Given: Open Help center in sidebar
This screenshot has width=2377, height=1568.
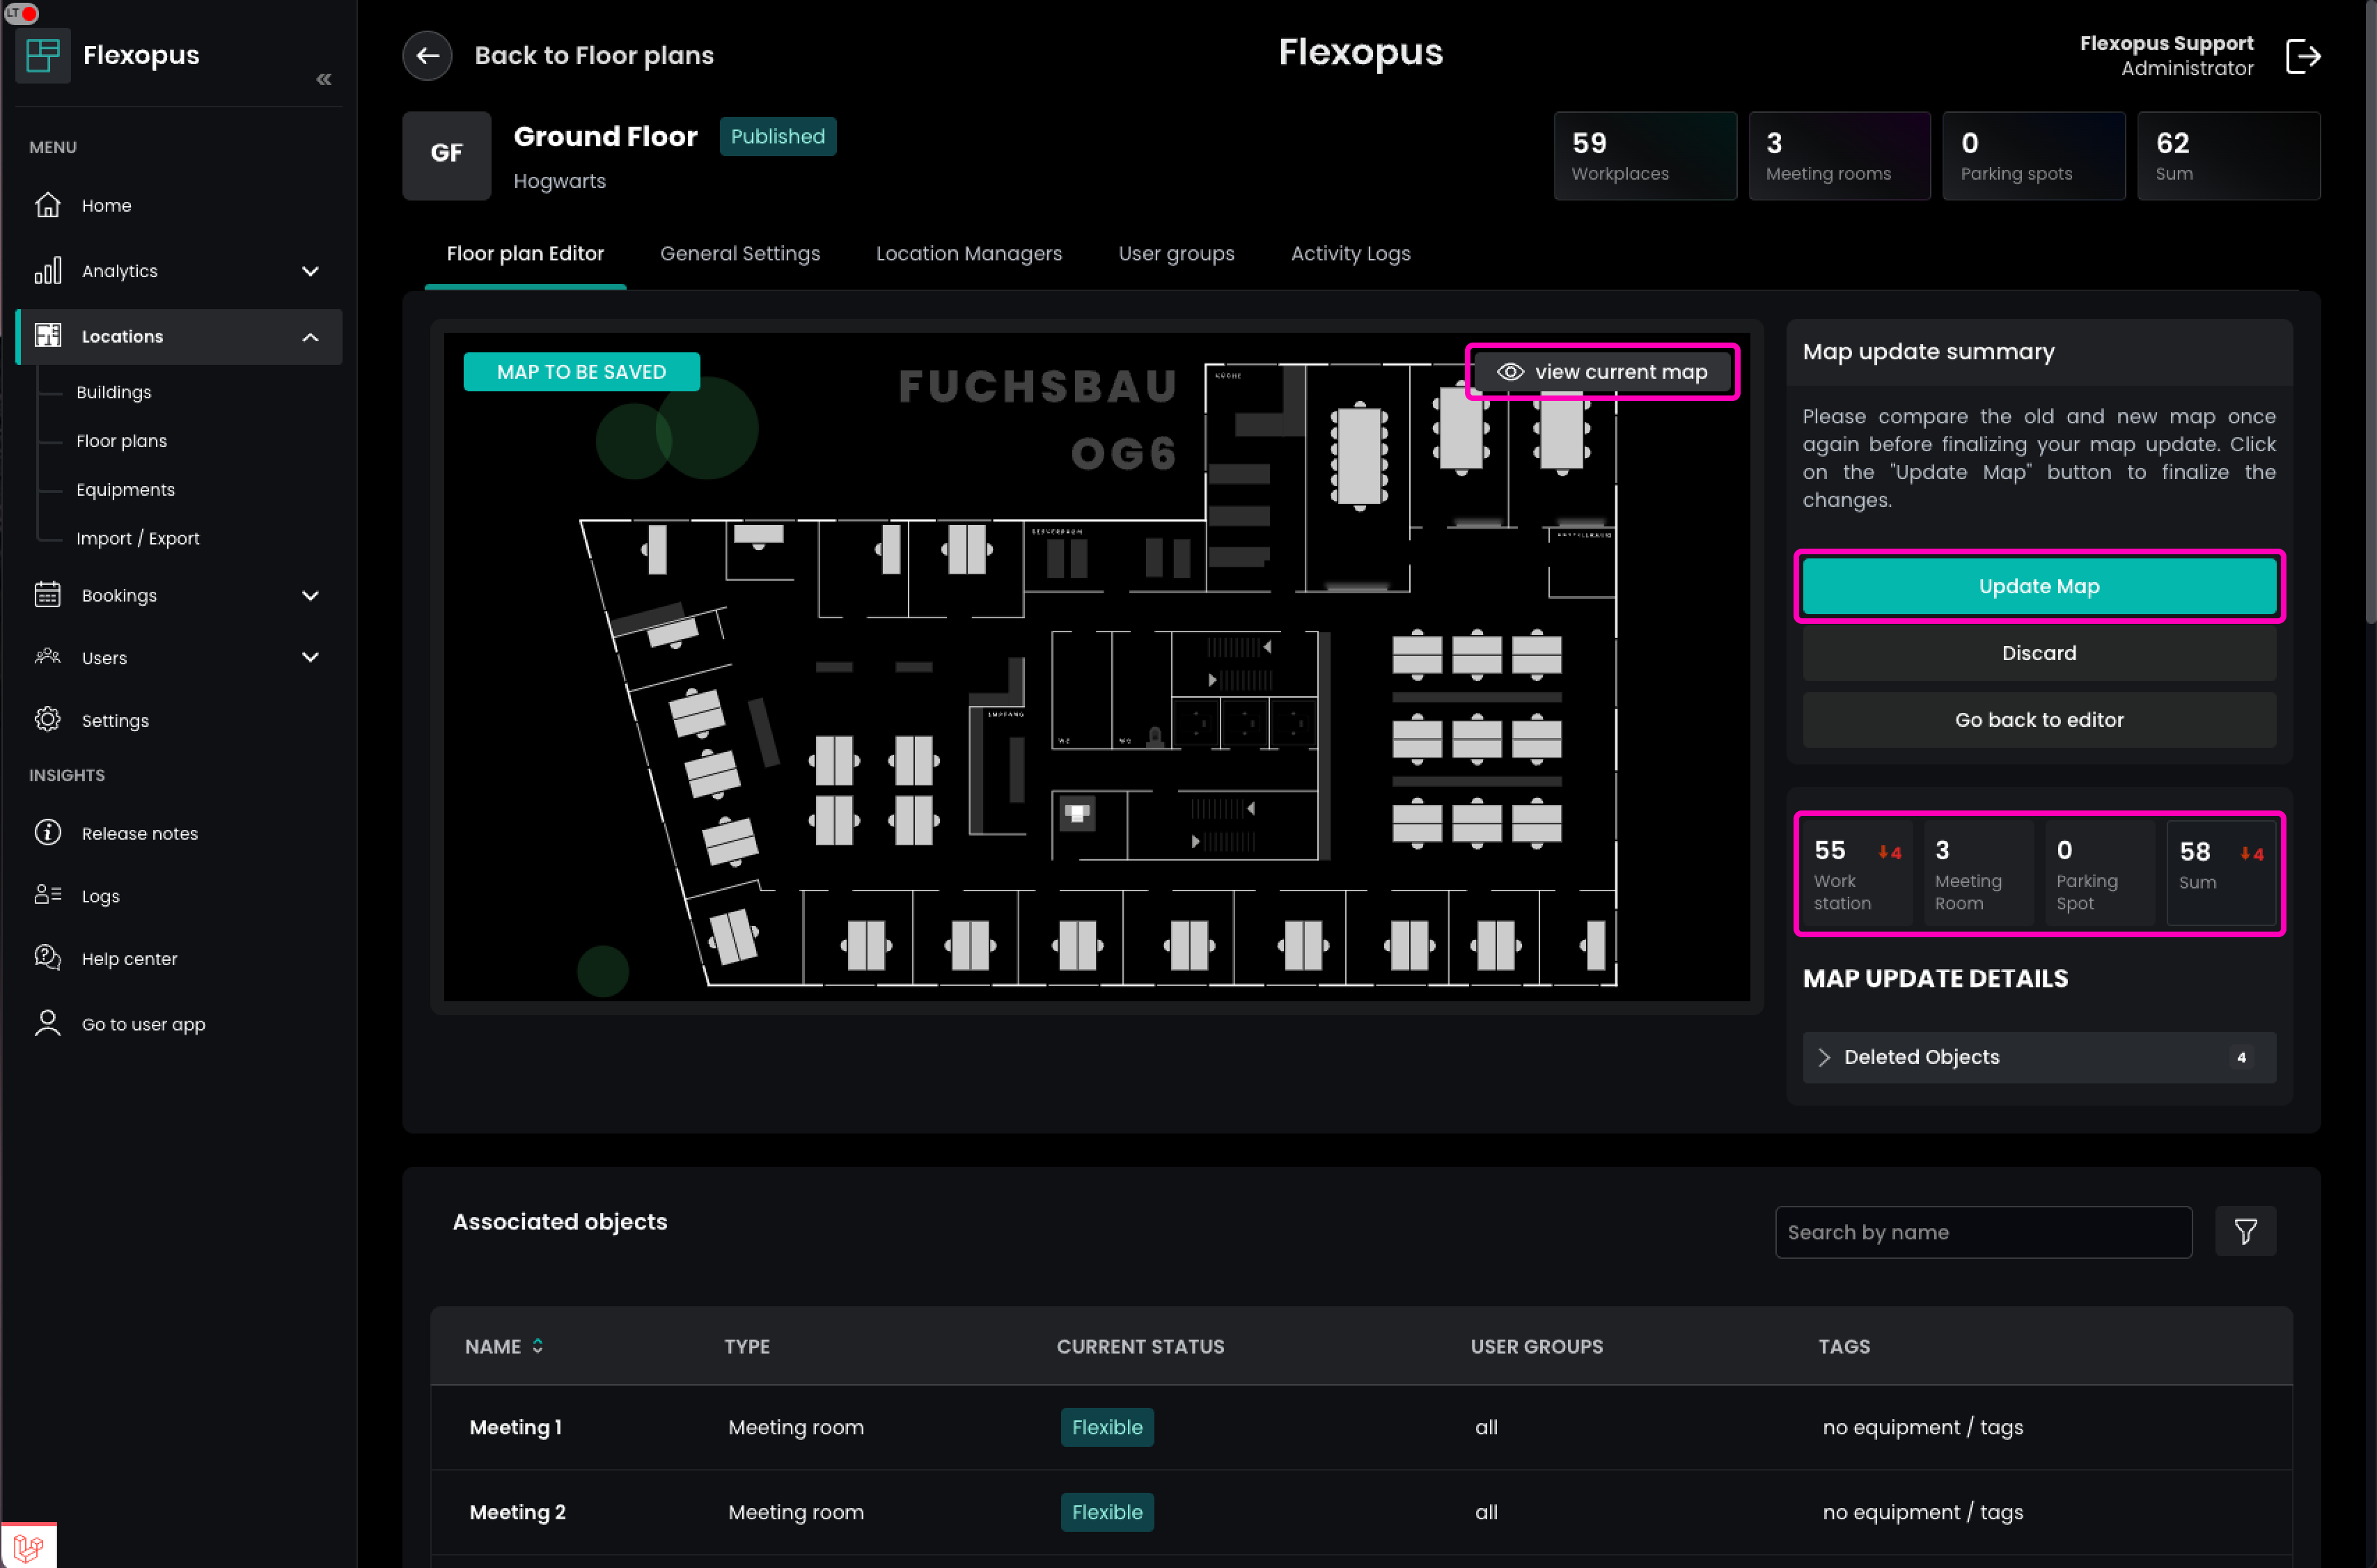Looking at the screenshot, I should coord(129,958).
